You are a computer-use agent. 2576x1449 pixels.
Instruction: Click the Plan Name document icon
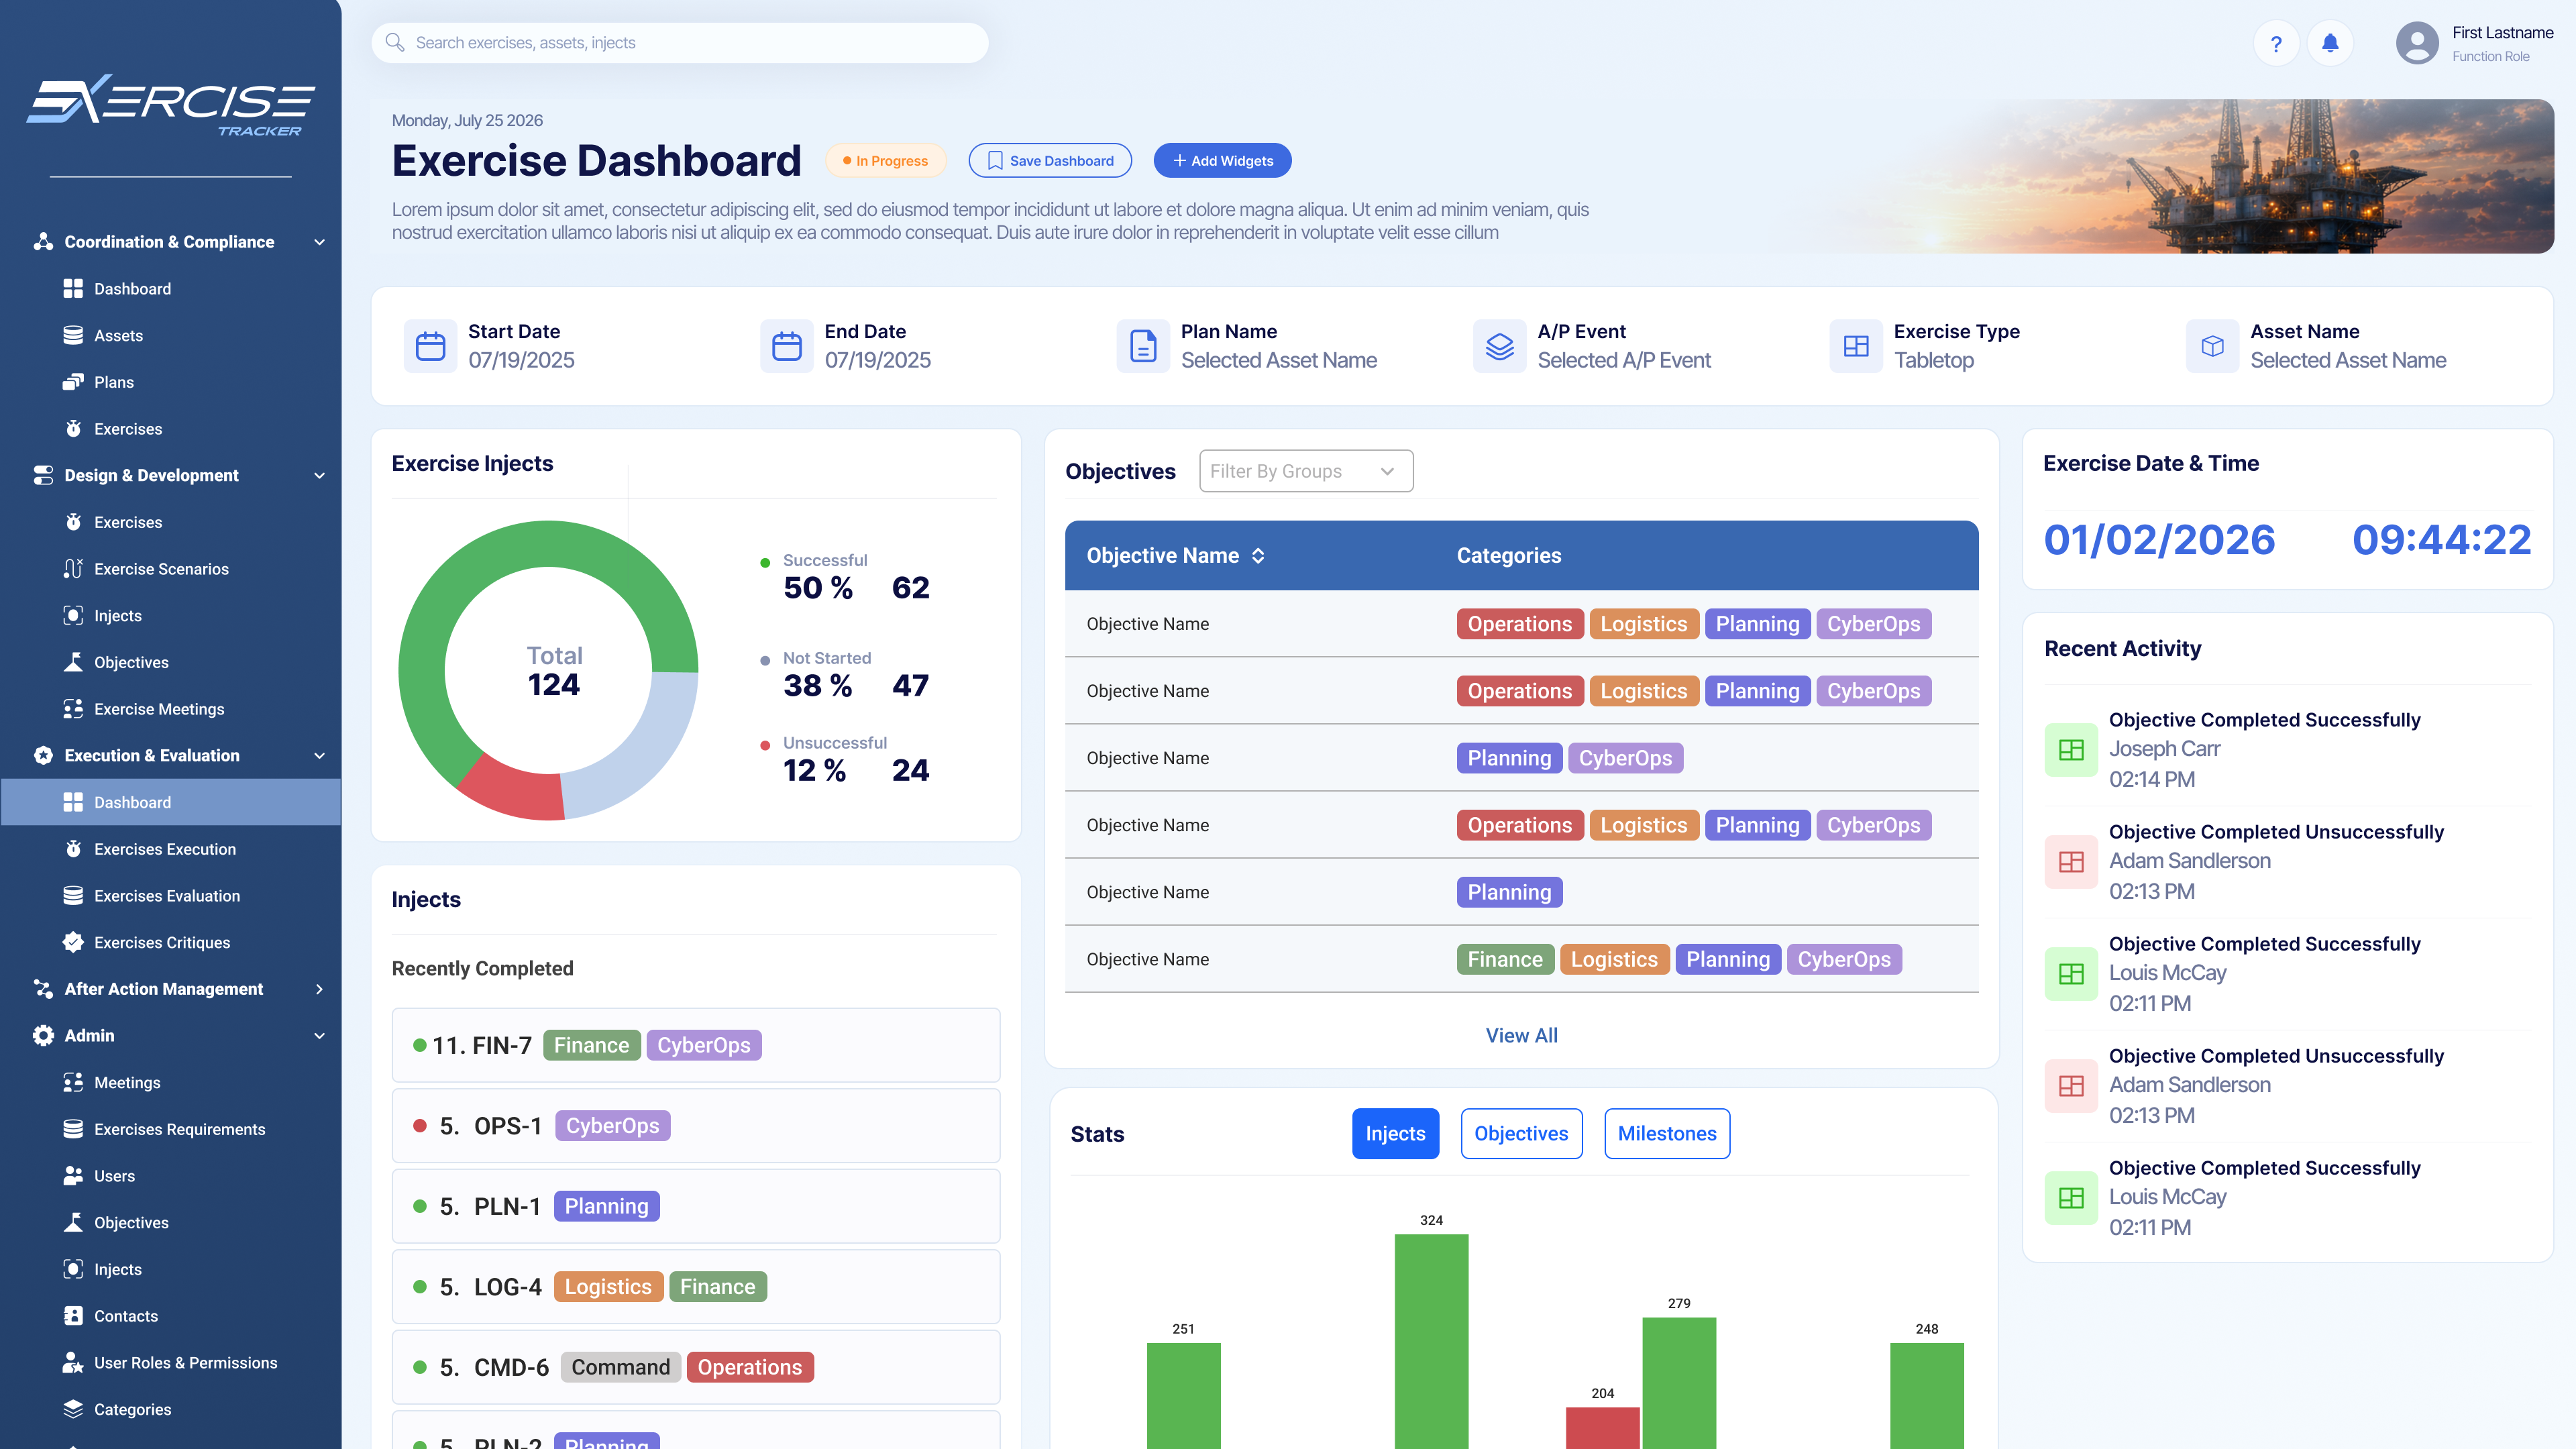1143,346
